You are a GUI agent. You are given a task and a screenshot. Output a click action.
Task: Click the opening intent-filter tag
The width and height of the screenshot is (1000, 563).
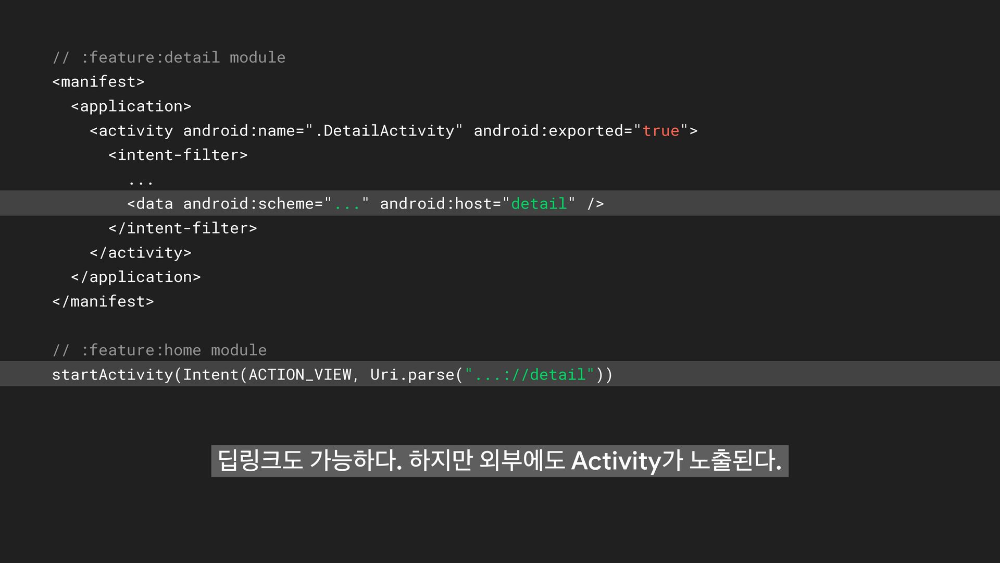point(178,155)
